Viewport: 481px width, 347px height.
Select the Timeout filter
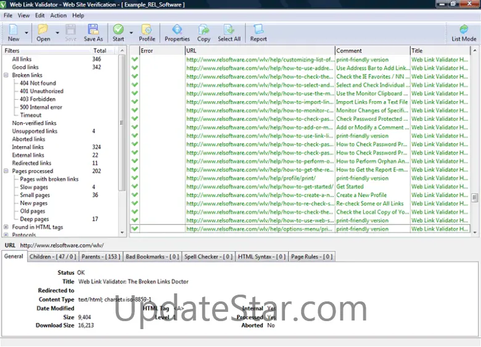(31, 115)
